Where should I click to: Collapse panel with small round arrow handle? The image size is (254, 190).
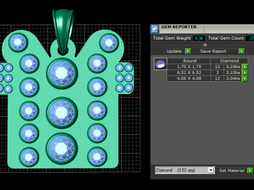(x=205, y=45)
